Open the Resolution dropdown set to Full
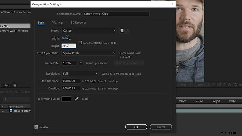Image resolution: width=242 pixels, height=136 pixels. (x=80, y=74)
